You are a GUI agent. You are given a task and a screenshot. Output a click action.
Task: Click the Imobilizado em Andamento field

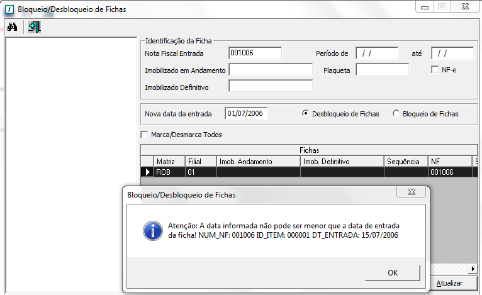[x=271, y=70]
